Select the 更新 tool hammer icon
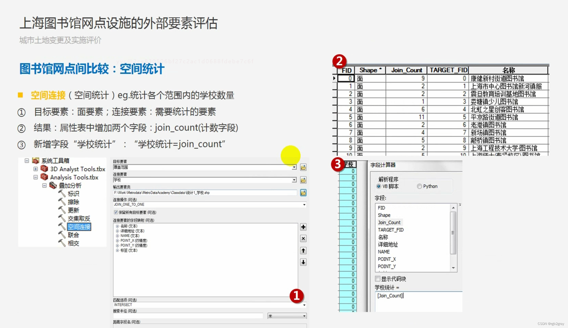 (x=62, y=210)
